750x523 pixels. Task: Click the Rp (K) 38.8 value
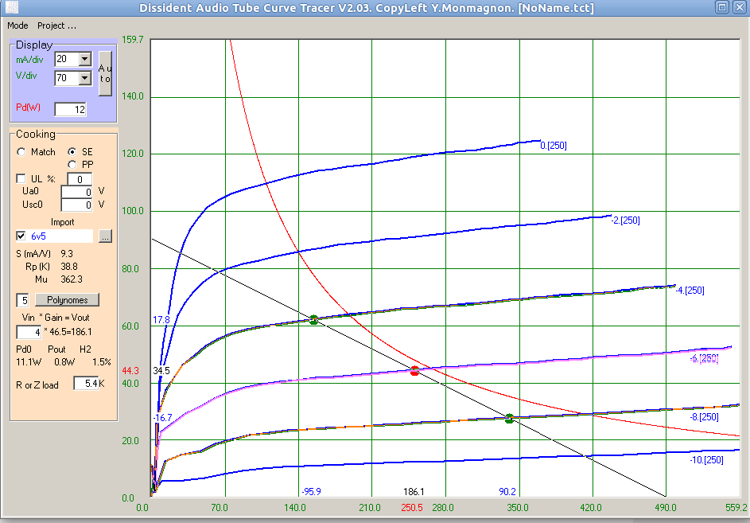tap(69, 267)
